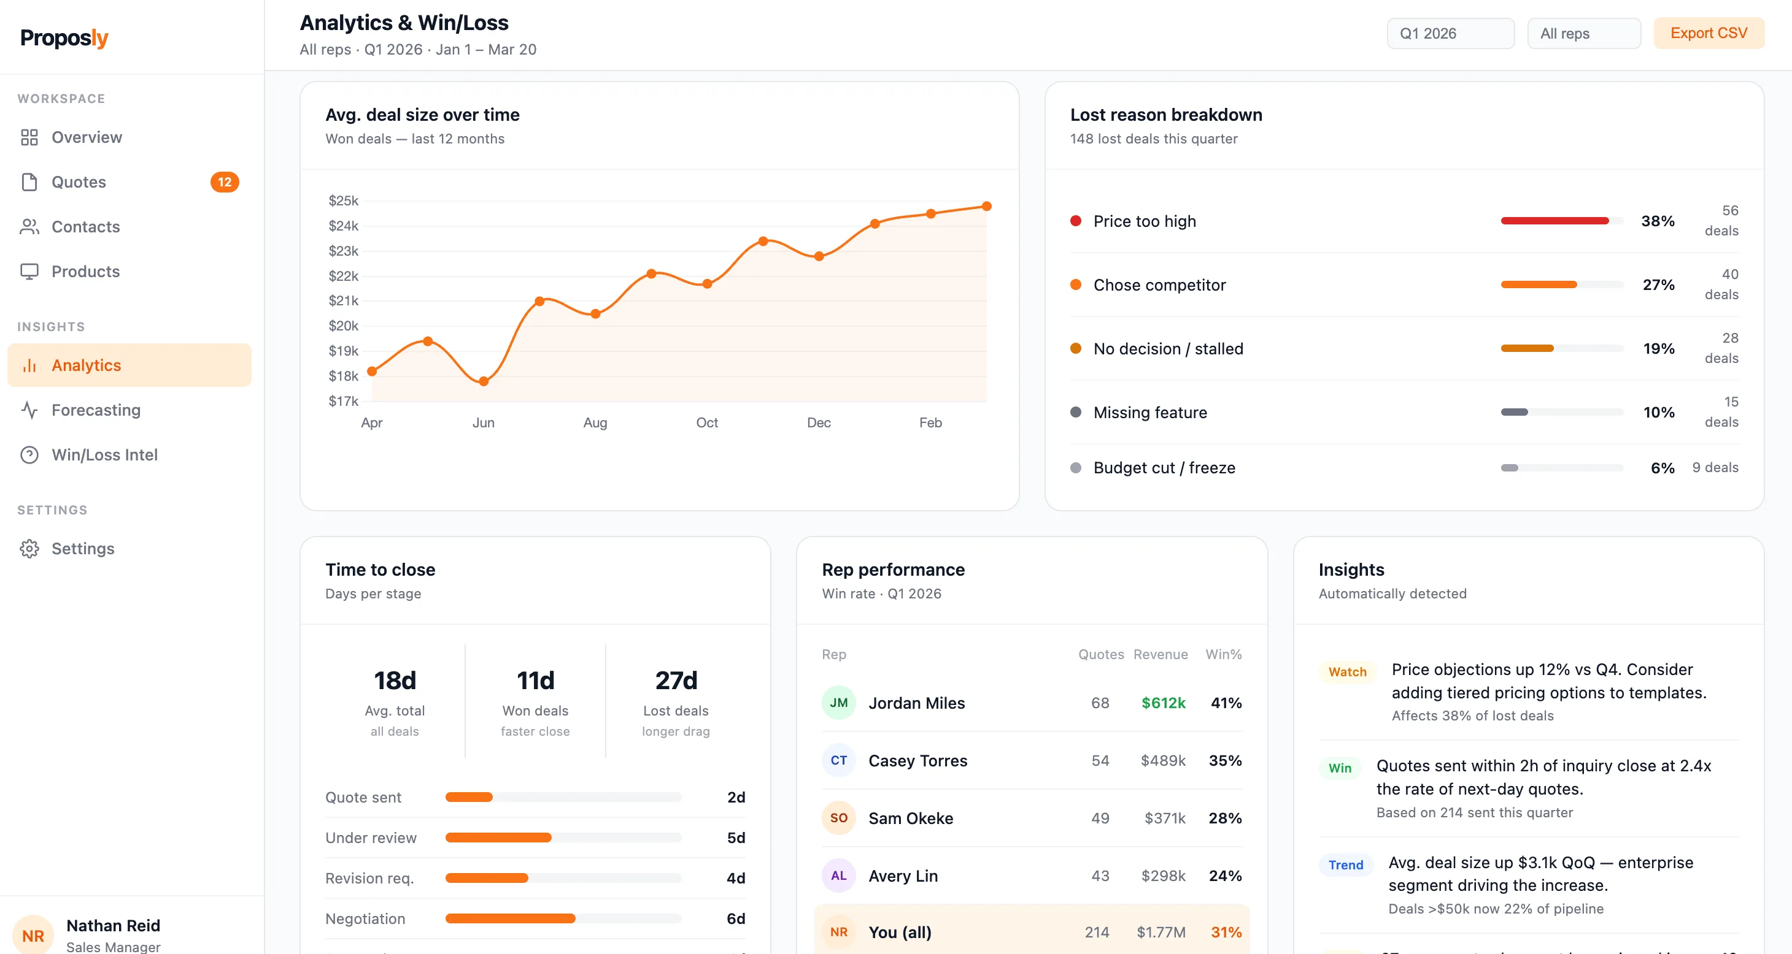
Task: Click the Quotes badge showing 12
Action: pyautogui.click(x=224, y=182)
